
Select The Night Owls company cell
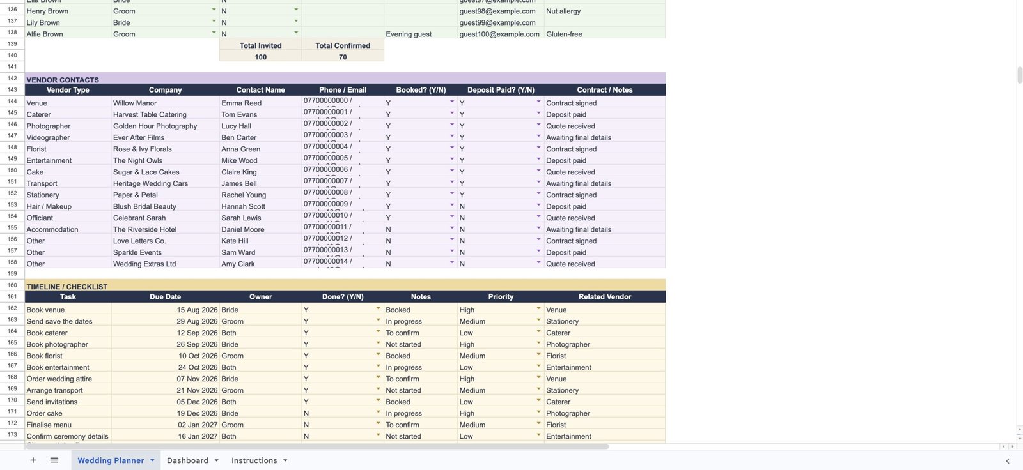click(x=166, y=160)
